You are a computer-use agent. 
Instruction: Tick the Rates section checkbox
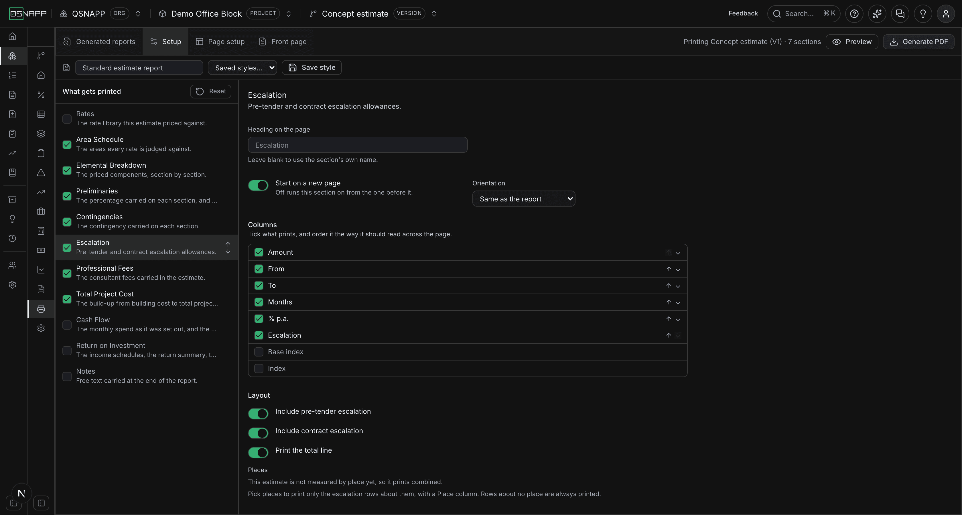click(x=67, y=119)
